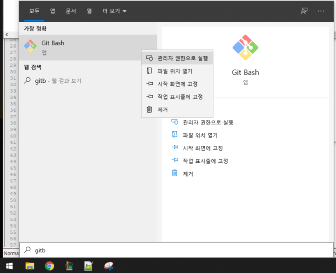Click shield icon in the context menu
Viewport: 336px width, 273px height.
click(149, 58)
